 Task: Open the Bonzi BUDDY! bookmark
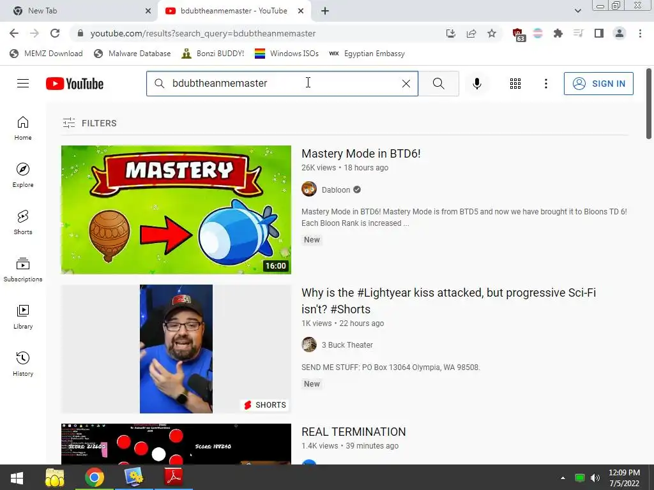[213, 54]
